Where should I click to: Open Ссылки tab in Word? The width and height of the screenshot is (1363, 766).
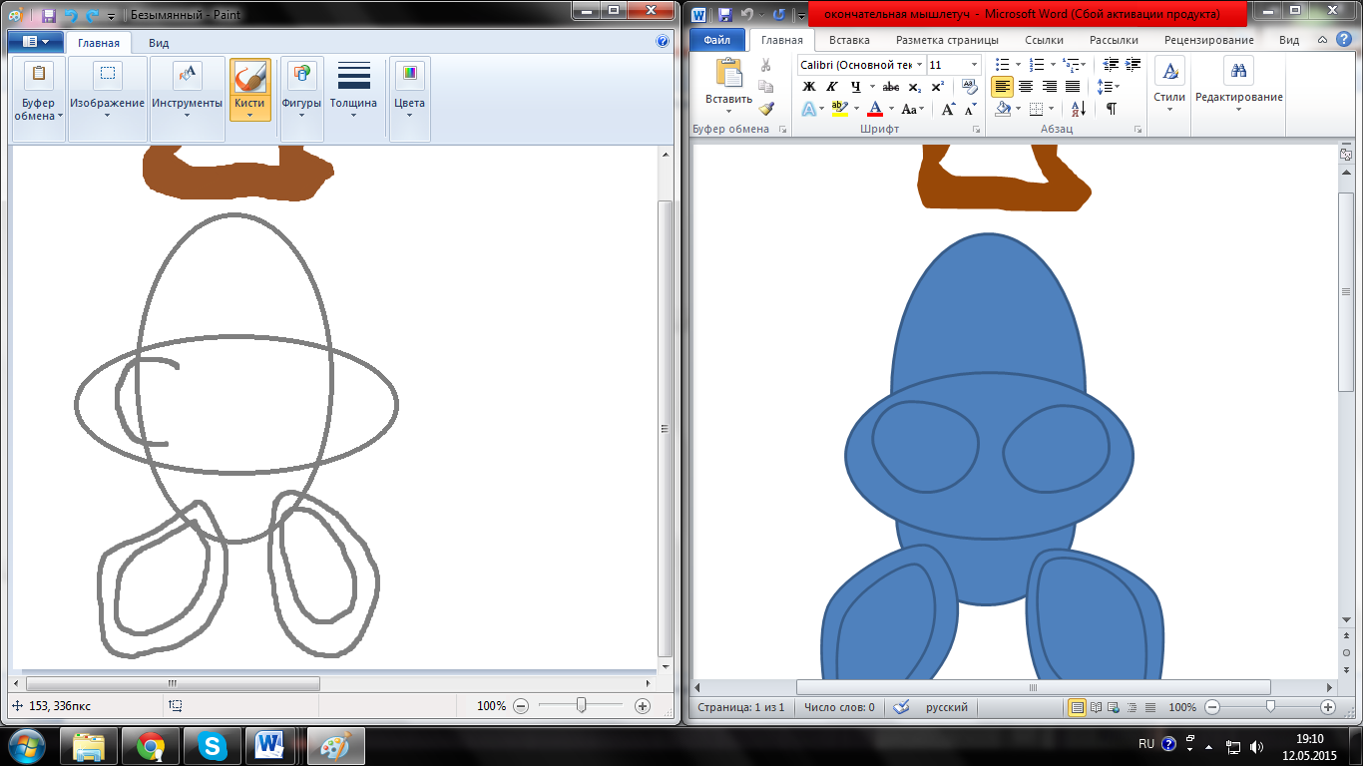(x=1044, y=40)
